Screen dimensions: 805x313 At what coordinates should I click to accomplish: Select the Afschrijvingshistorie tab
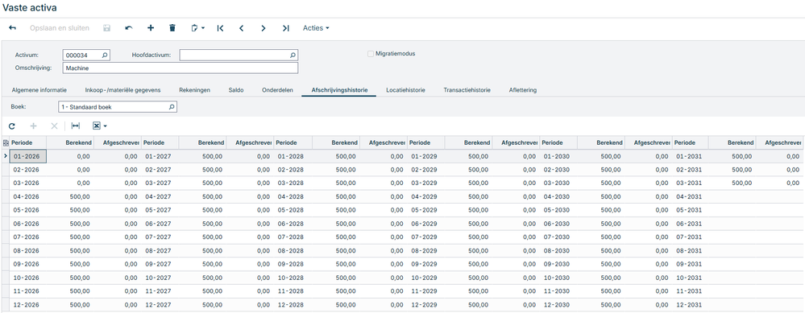[x=339, y=90]
